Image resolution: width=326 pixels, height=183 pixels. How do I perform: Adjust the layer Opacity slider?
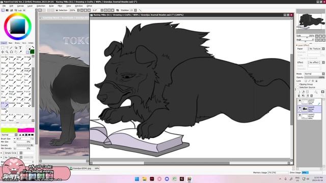pos(315,77)
